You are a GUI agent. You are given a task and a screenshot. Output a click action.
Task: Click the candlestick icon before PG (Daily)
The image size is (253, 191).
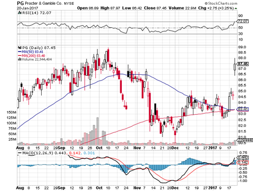click(x=20, y=48)
